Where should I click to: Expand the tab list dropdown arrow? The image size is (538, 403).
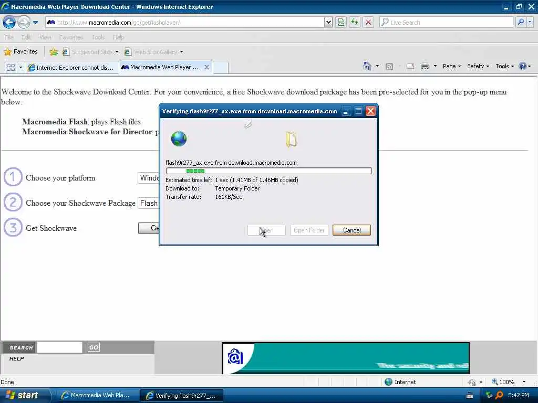point(20,68)
